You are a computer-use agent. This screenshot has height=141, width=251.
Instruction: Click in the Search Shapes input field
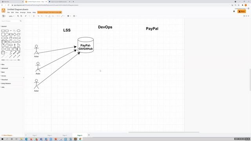tap(10, 21)
